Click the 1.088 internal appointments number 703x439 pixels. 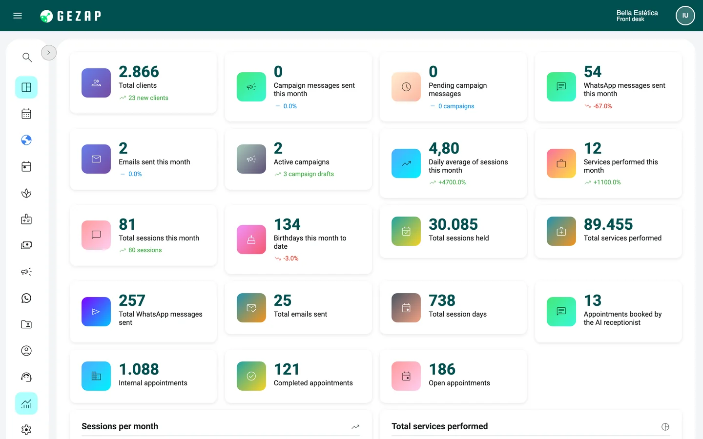[x=139, y=369]
